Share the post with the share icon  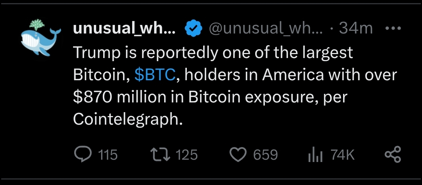tap(393, 155)
